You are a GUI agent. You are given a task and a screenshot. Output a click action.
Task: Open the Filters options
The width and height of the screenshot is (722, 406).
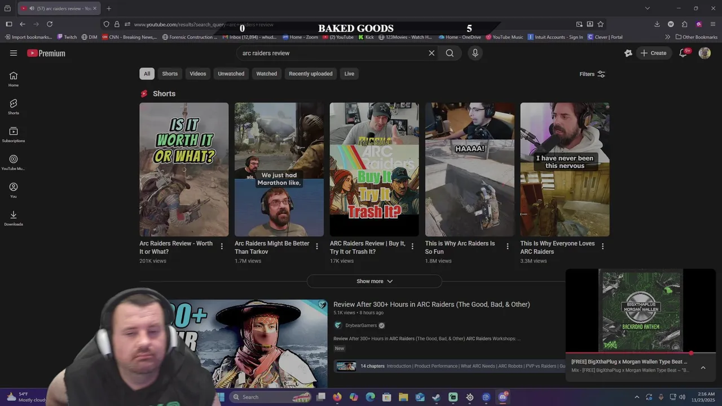pyautogui.click(x=592, y=74)
